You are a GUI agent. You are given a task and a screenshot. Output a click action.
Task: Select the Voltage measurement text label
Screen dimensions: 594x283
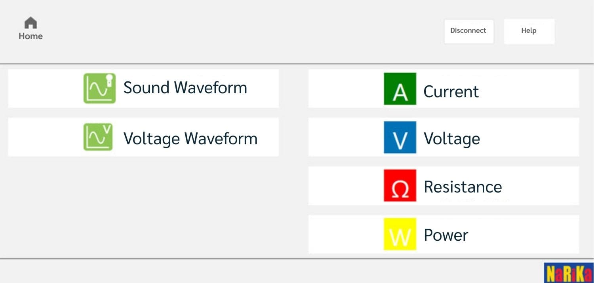click(452, 139)
